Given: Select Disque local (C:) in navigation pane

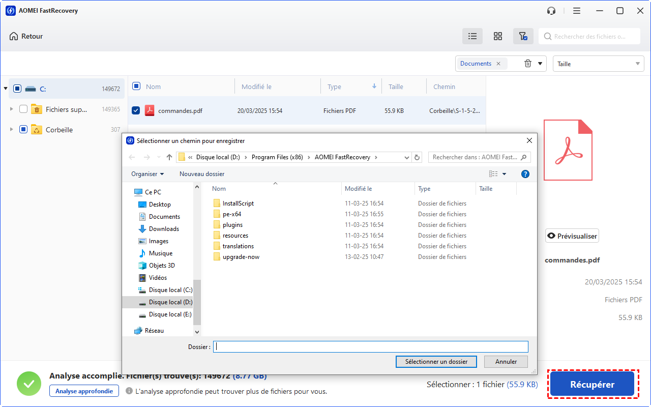Looking at the screenshot, I should [165, 290].
